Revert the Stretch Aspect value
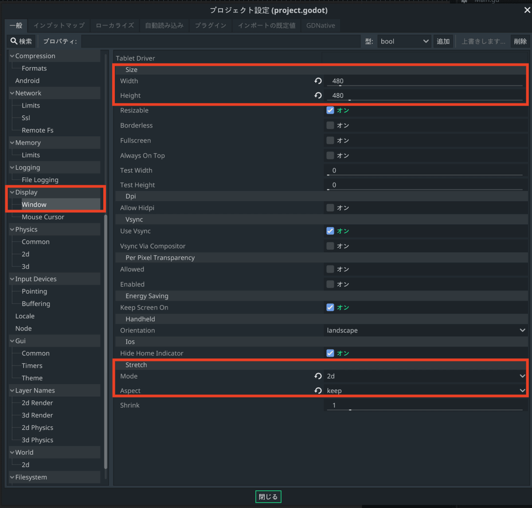The height and width of the screenshot is (508, 532). coord(318,391)
